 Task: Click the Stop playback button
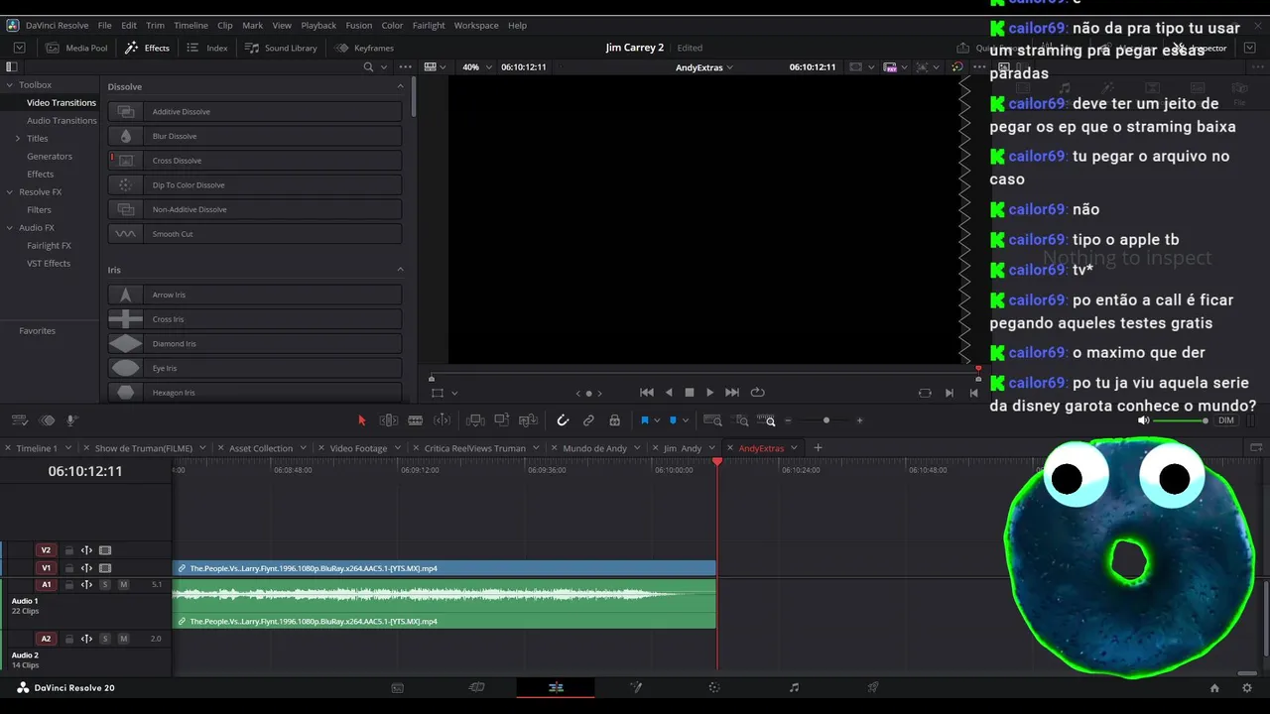(690, 393)
